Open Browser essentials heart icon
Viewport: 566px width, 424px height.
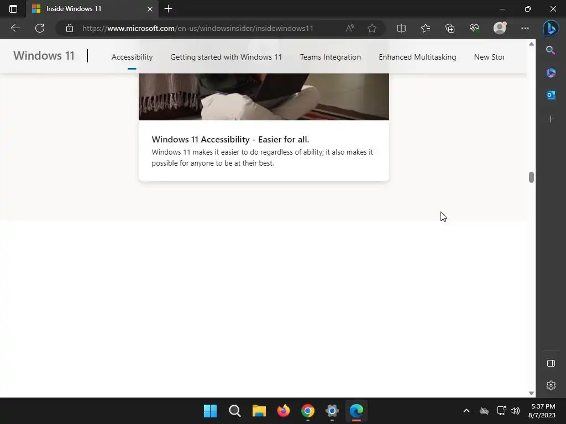click(474, 28)
